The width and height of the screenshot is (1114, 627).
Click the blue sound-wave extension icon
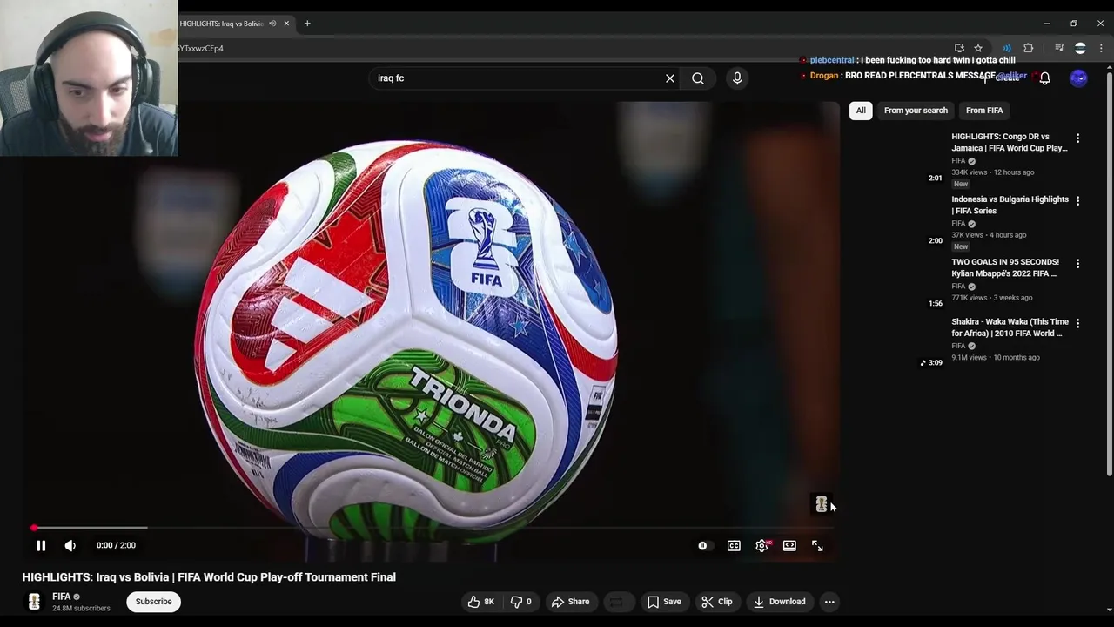coord(1007,48)
